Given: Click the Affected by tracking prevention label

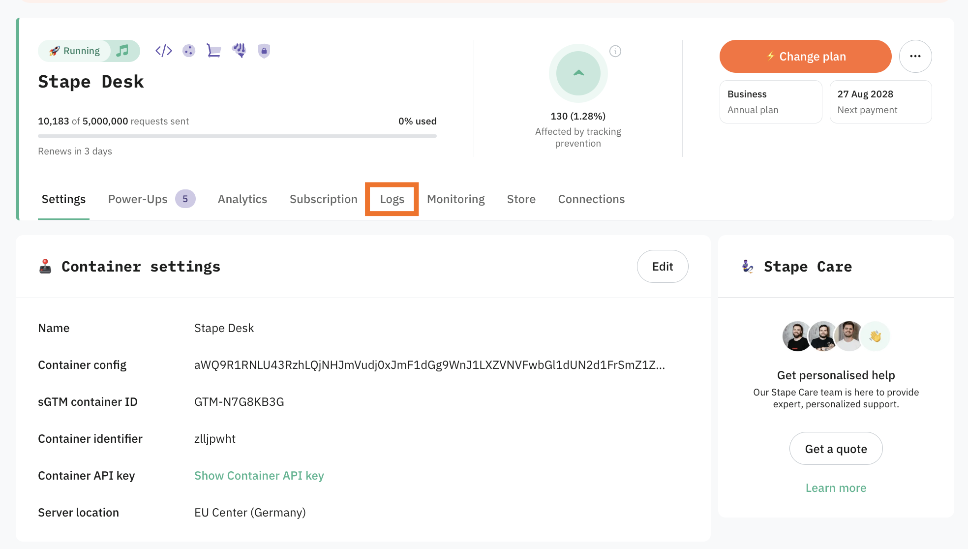Looking at the screenshot, I should pyautogui.click(x=578, y=137).
